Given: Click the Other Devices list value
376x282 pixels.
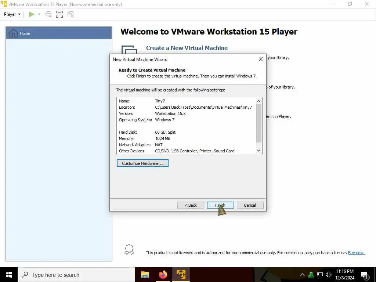Looking at the screenshot, I should click(x=195, y=151).
